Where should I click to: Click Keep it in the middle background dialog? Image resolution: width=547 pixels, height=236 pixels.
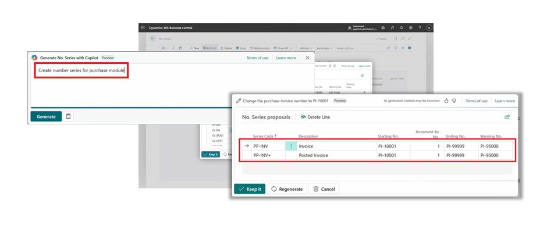211,154
